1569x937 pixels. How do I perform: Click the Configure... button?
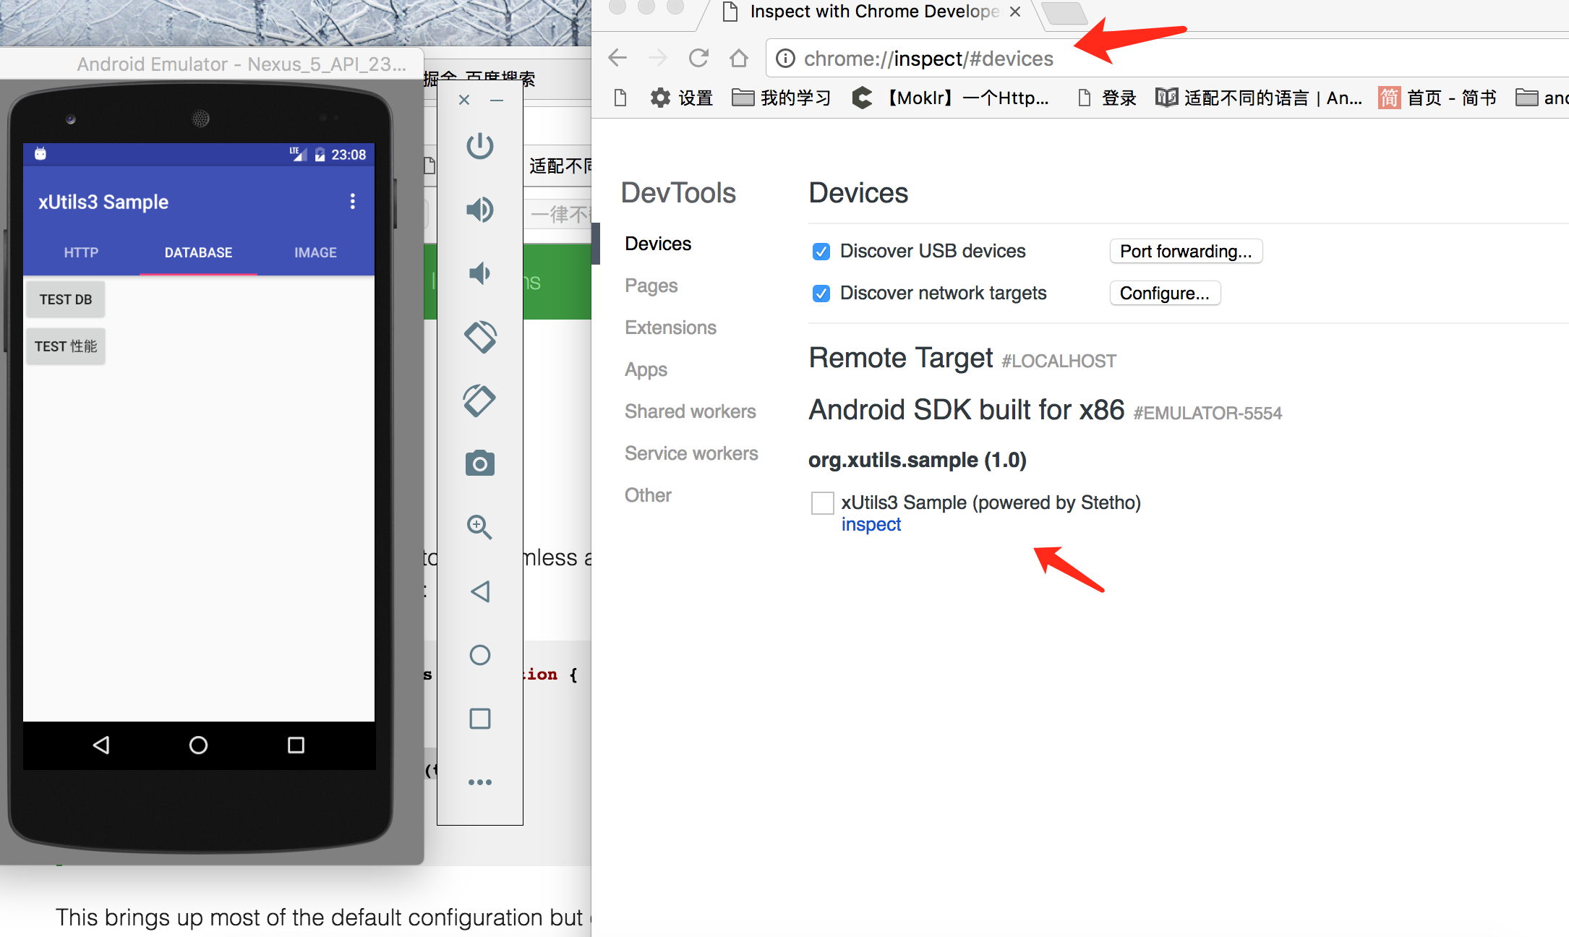point(1165,293)
